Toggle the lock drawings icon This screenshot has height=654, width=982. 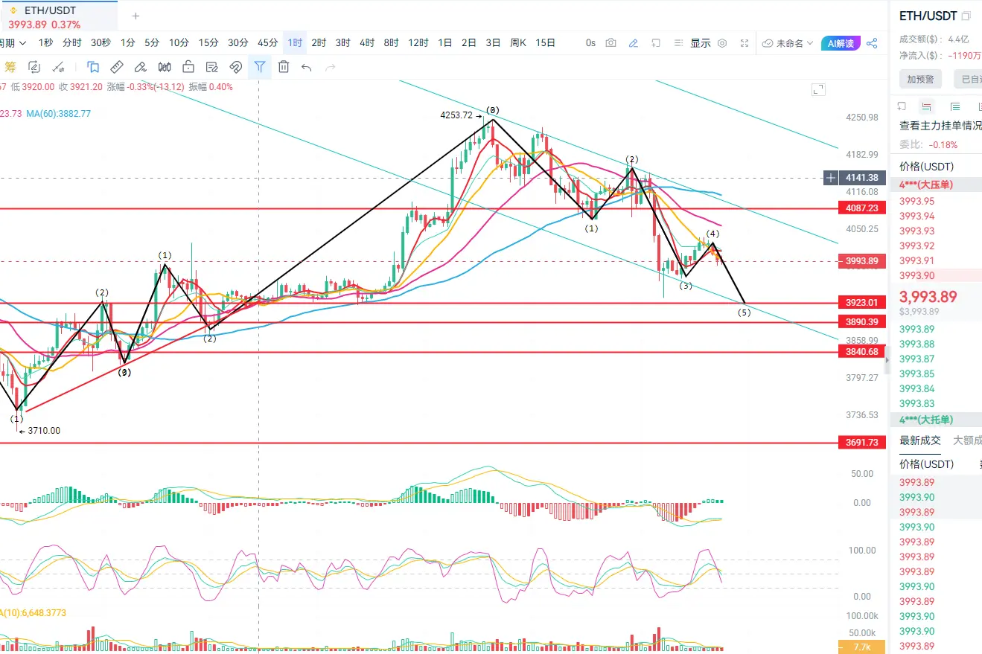[188, 67]
